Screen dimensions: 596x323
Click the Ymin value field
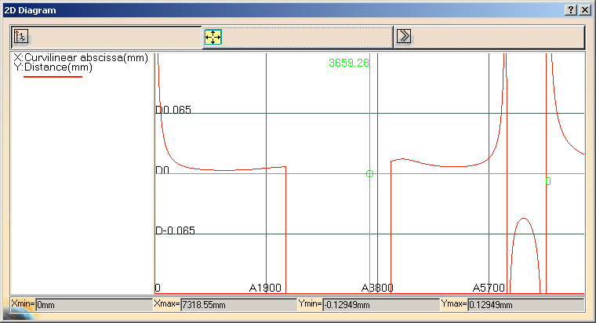(380, 304)
